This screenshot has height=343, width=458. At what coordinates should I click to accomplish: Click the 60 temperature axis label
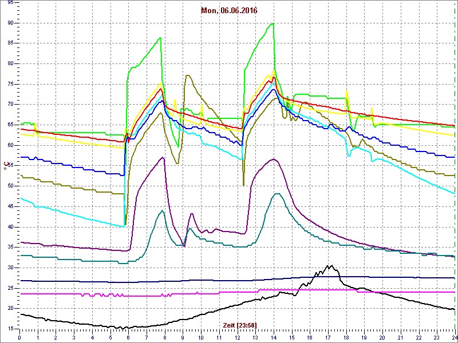pos(10,146)
